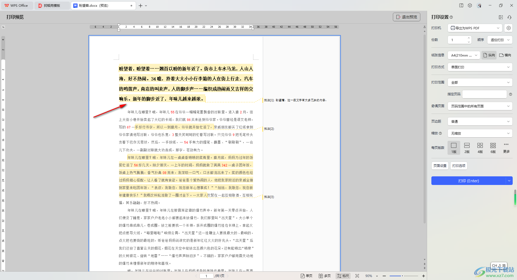Click the zoom slider handle

pyautogui.click(x=402, y=276)
